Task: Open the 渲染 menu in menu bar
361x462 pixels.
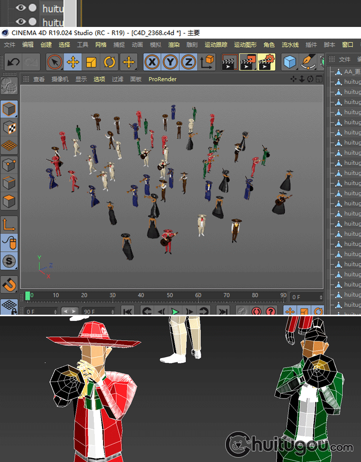Action: pos(174,45)
